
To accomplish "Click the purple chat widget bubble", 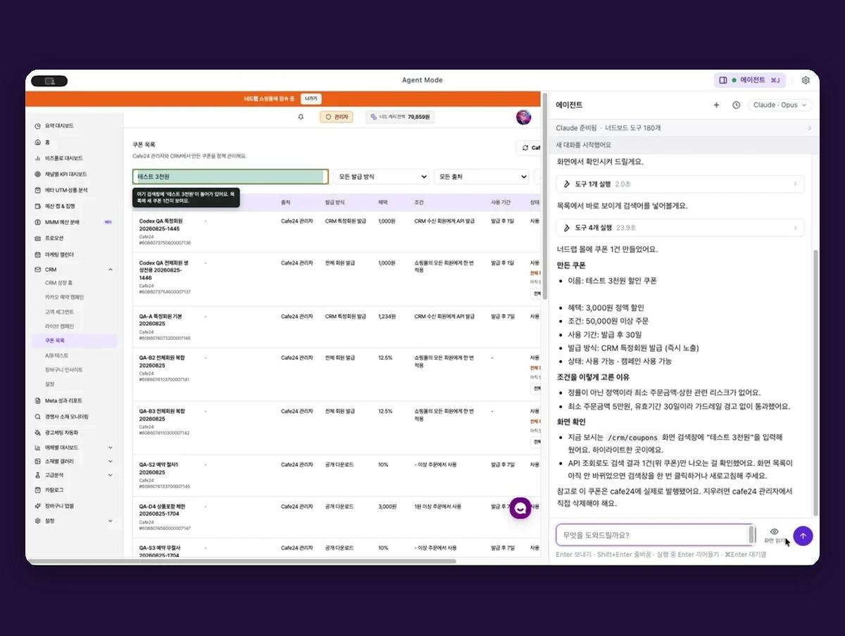I will click(520, 508).
